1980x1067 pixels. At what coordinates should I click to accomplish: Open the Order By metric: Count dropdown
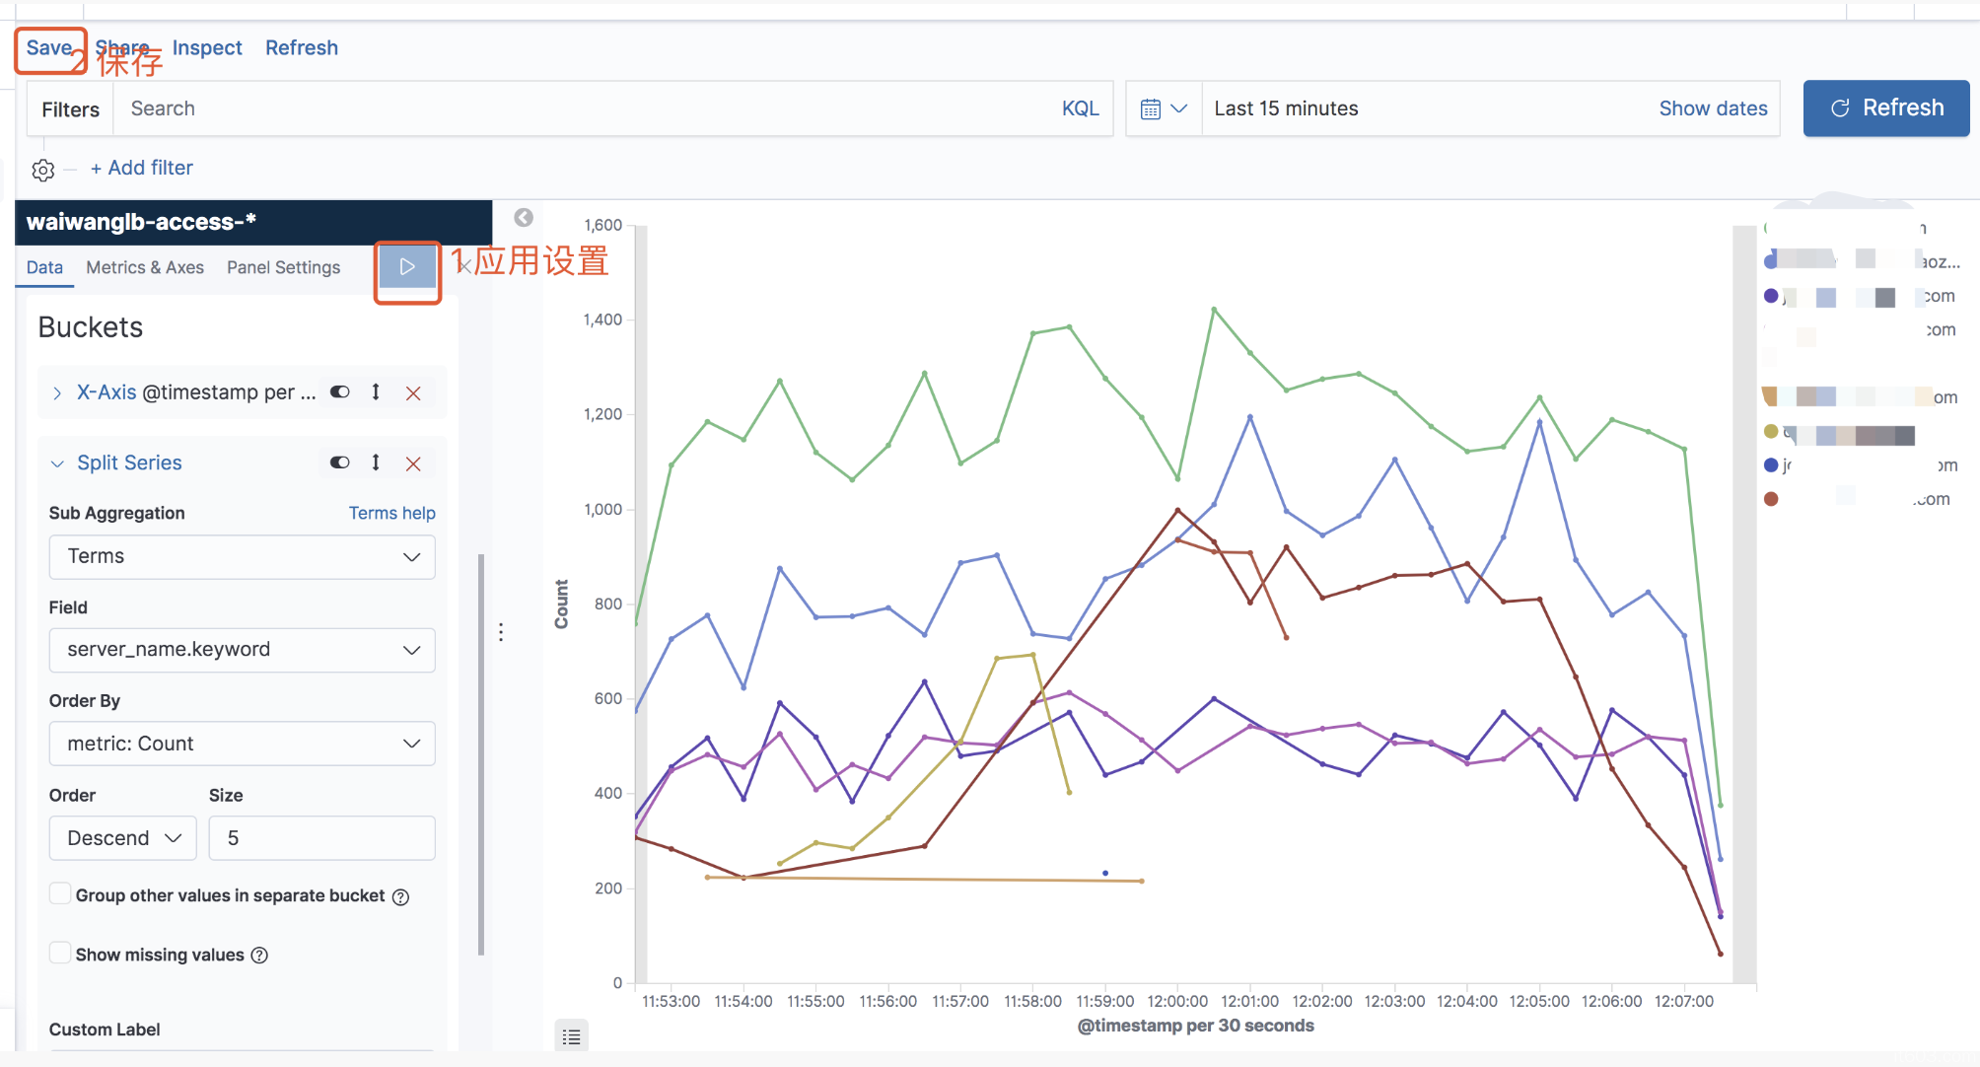pos(242,744)
